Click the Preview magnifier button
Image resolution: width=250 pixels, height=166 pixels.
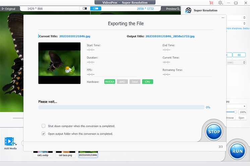173,9
